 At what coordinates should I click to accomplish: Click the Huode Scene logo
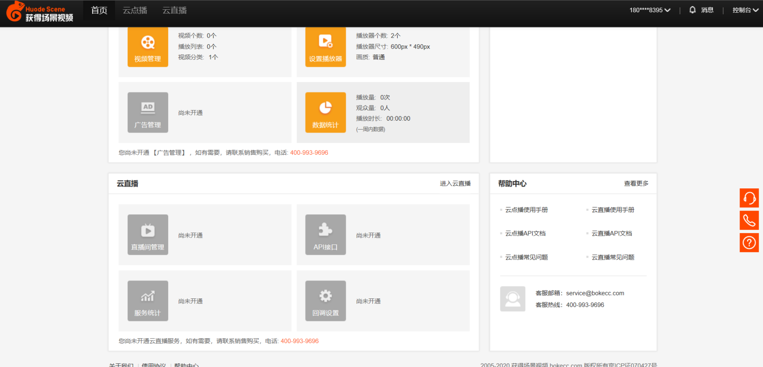pos(40,12)
